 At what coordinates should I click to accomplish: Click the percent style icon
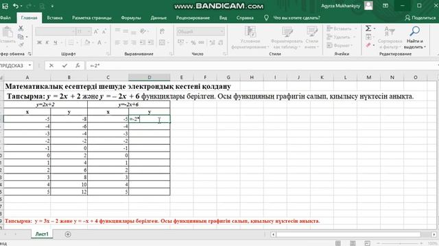pos(193,42)
